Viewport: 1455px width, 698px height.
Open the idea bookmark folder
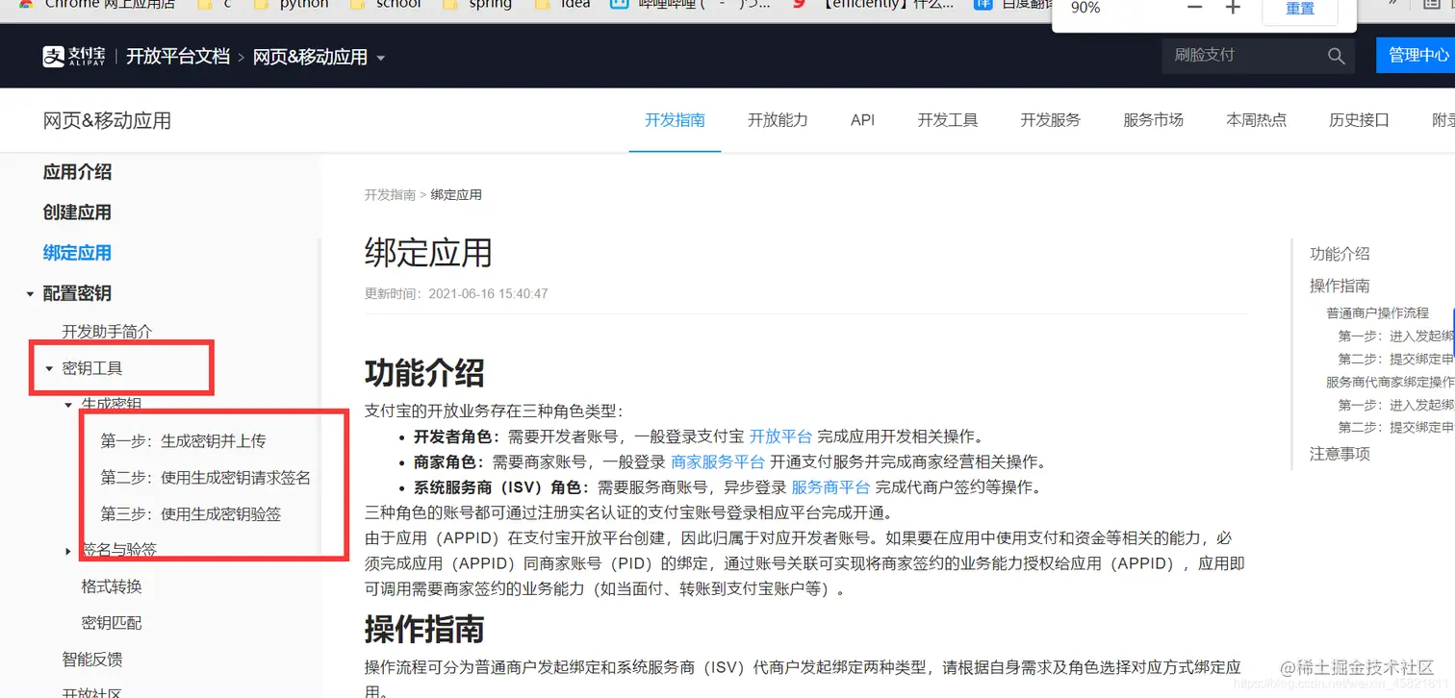click(564, 4)
